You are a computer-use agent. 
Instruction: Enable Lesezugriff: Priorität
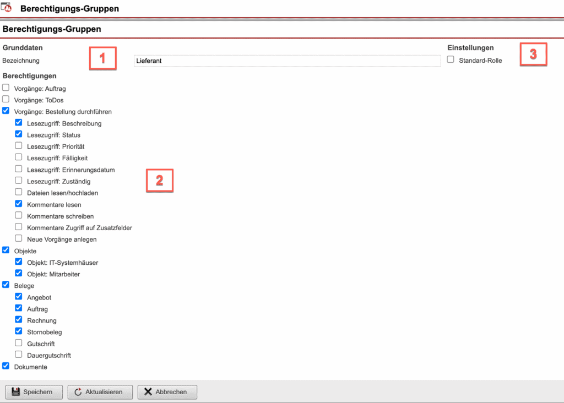pyautogui.click(x=18, y=145)
